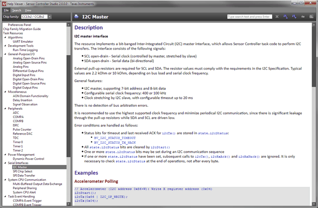Screen dimensions: 318x208
Task: Open the UART Emulator topic
Action: [23, 42]
